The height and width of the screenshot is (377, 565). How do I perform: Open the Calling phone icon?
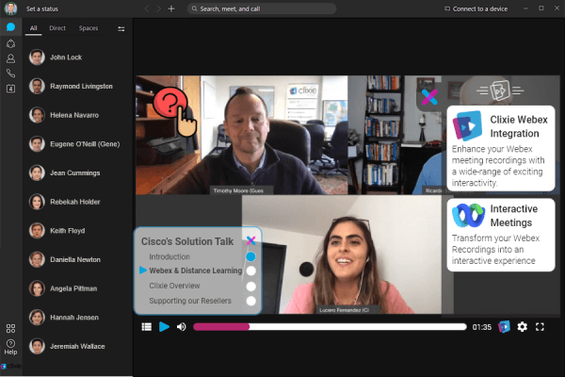10,74
